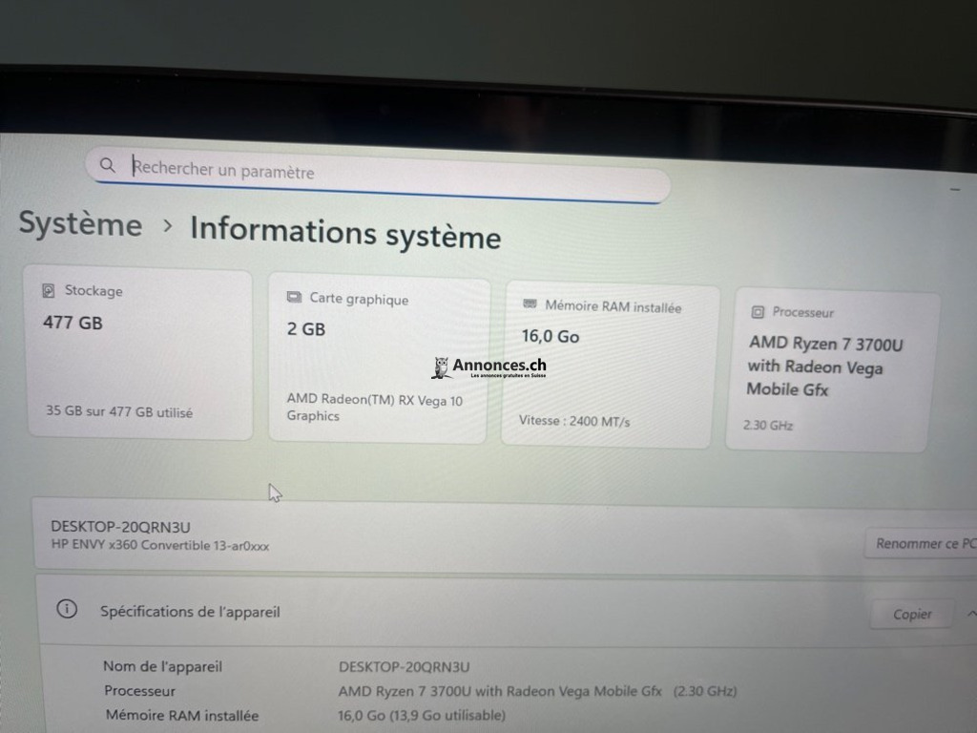Screen dimensions: 977x733
Task: Click the Processeur chip icon
Action: (x=758, y=311)
